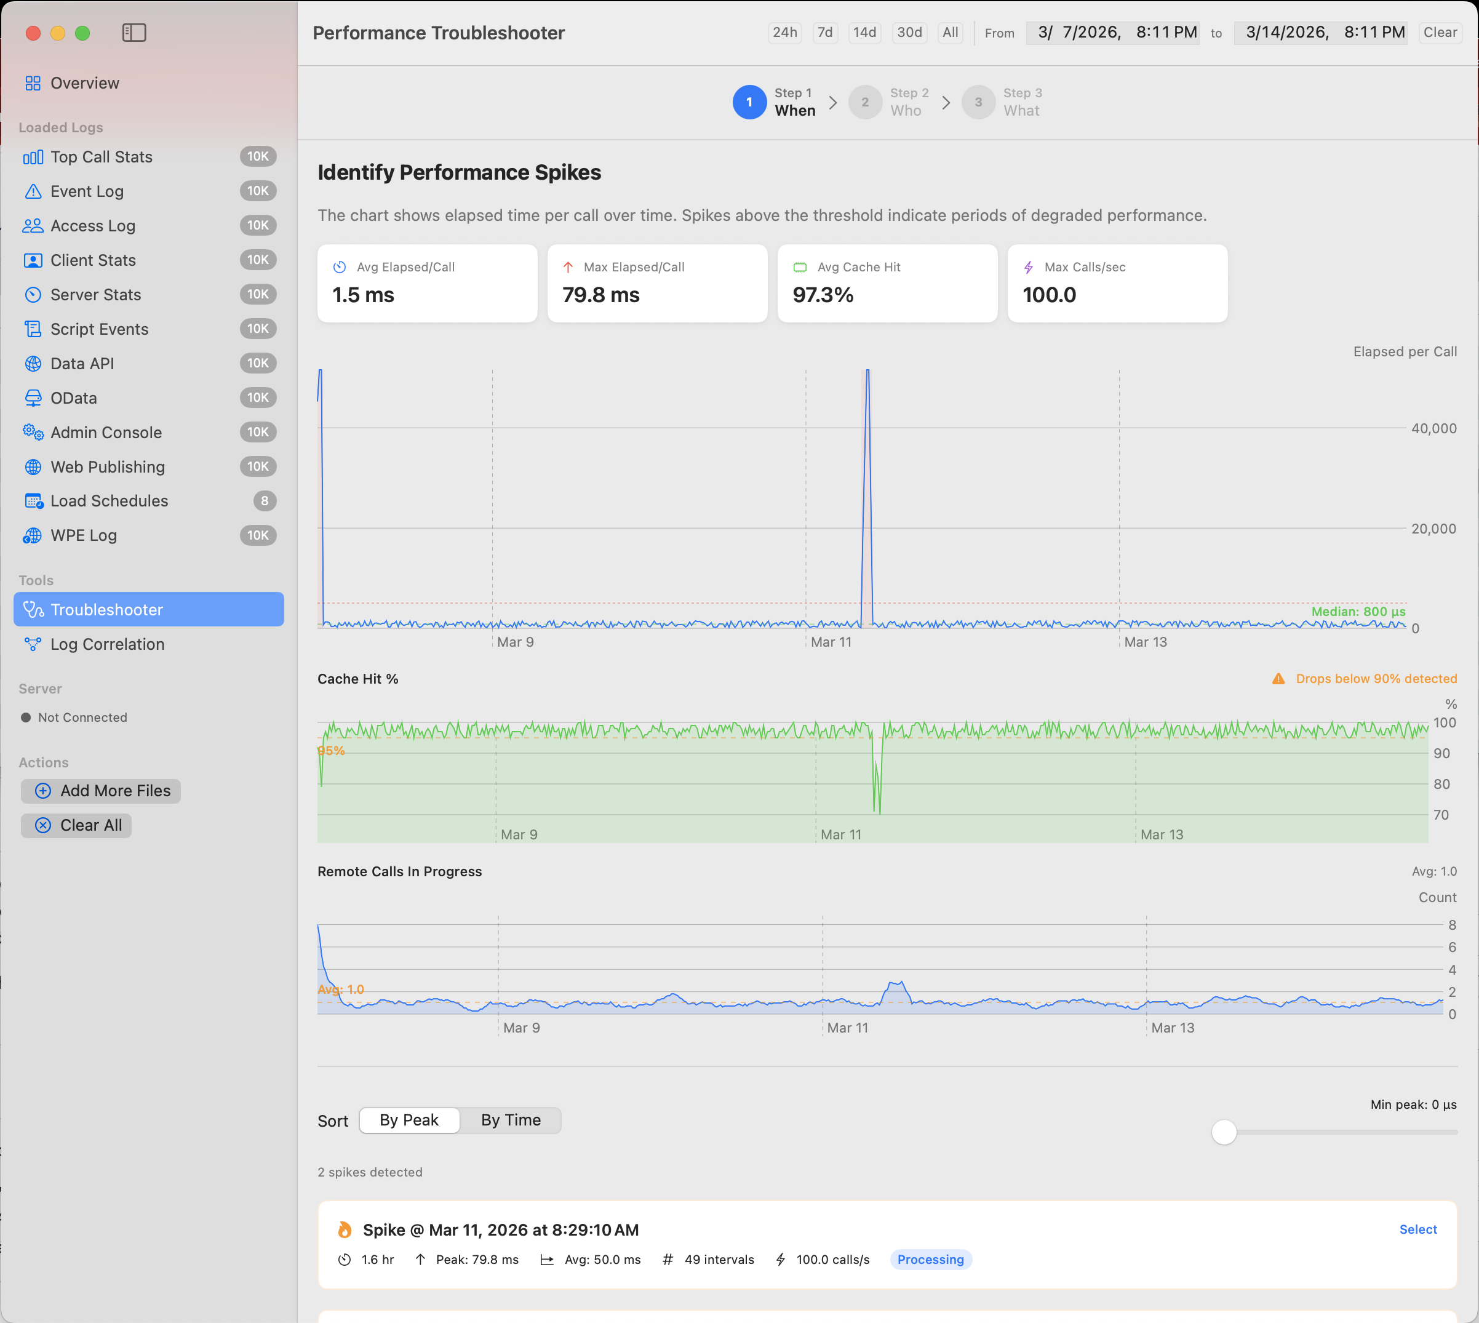
Task: Click the Min peak slider knob
Action: 1224,1132
